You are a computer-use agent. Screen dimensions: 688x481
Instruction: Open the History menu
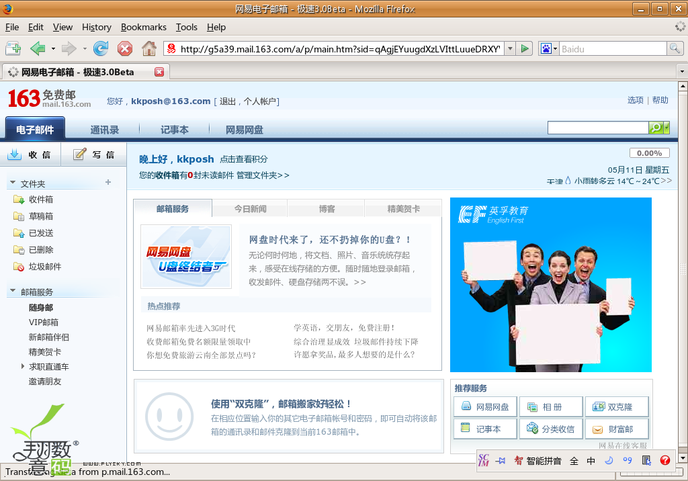tap(97, 28)
